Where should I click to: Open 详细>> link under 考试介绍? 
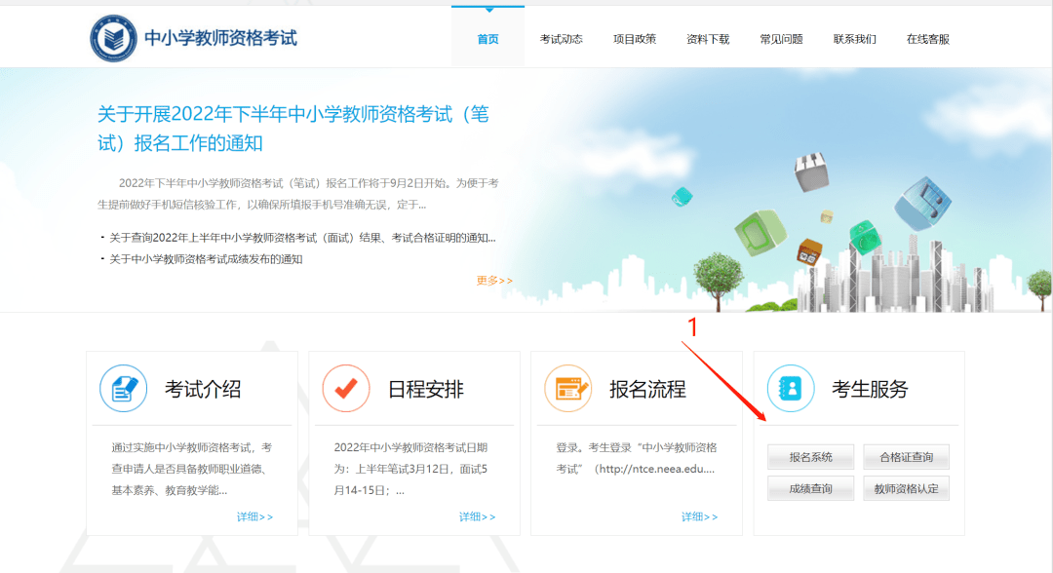(254, 516)
